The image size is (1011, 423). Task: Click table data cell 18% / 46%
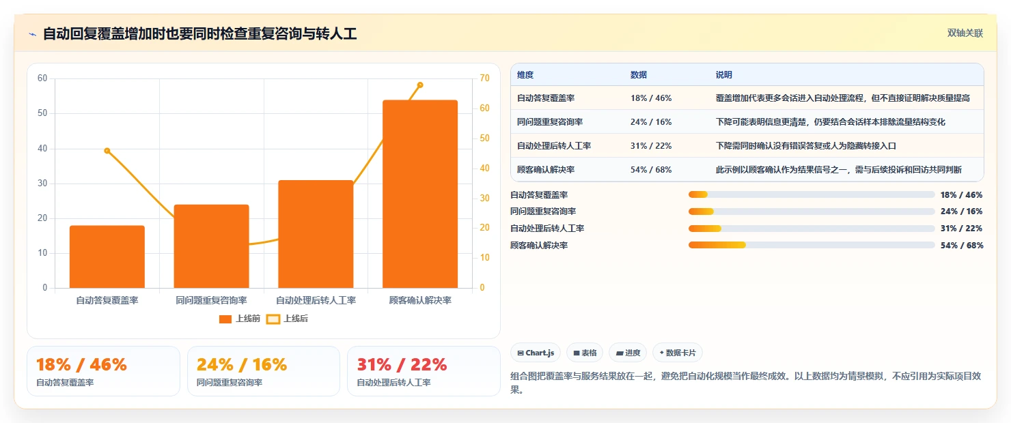coord(651,98)
